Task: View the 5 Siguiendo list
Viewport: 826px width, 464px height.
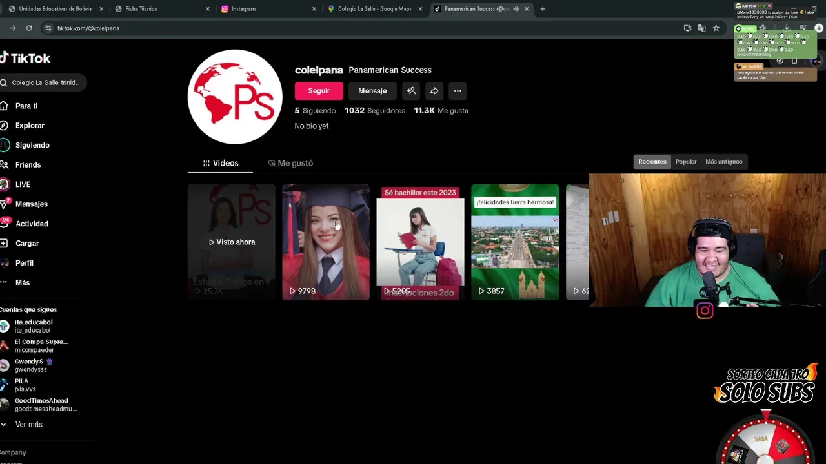Action: [x=315, y=111]
